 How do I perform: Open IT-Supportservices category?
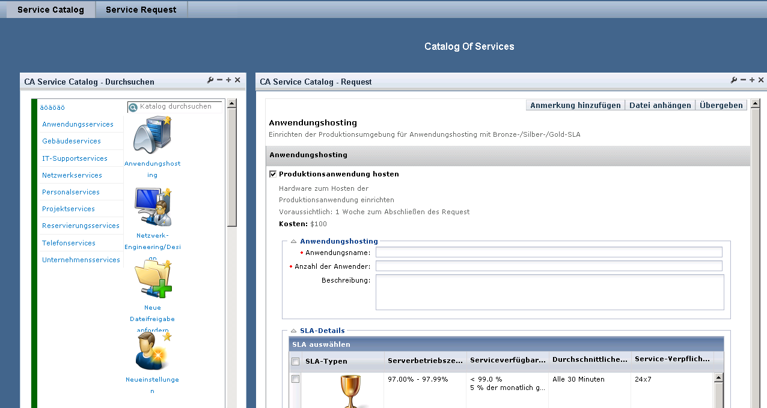pos(75,158)
